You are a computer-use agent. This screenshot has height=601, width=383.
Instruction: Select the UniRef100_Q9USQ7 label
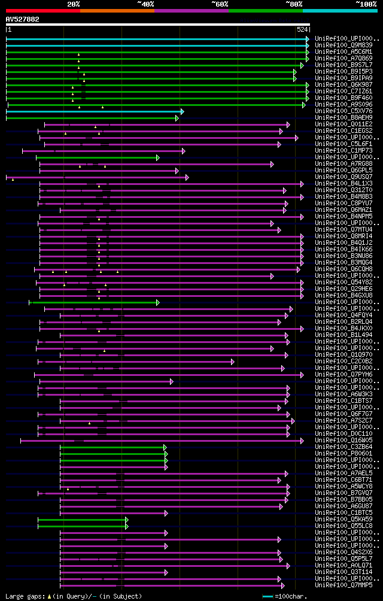tap(343, 177)
